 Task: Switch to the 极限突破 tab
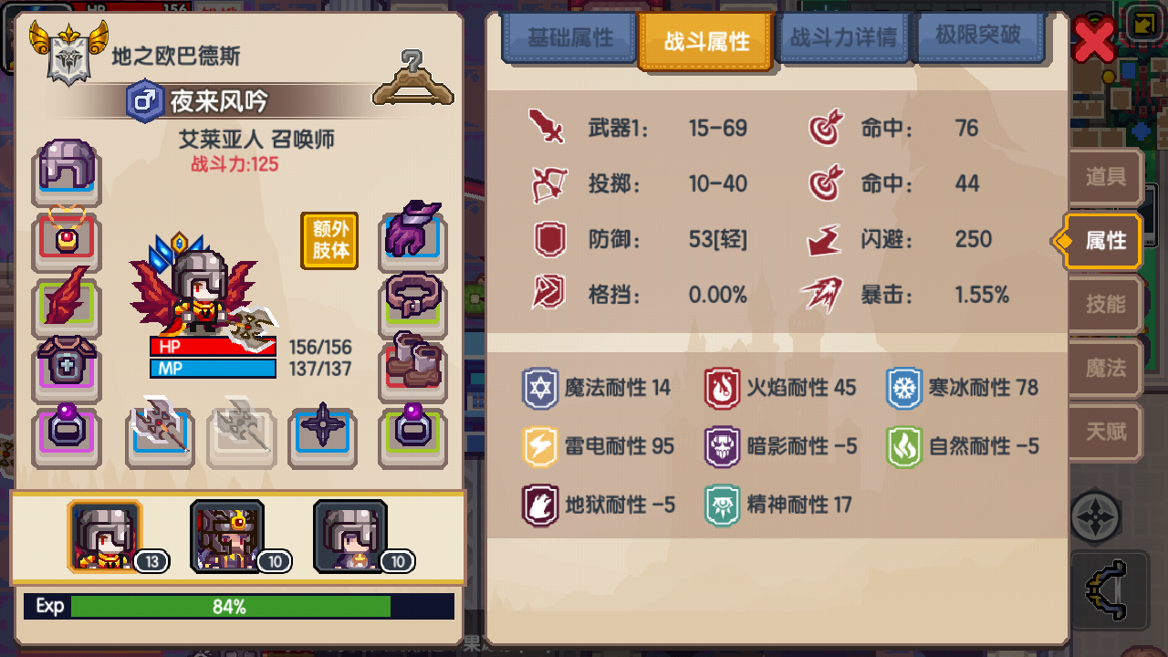click(977, 36)
